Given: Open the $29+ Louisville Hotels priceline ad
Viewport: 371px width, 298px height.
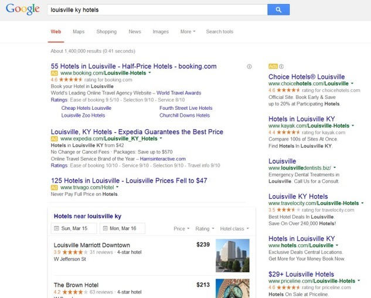Looking at the screenshot, I should tap(301, 274).
